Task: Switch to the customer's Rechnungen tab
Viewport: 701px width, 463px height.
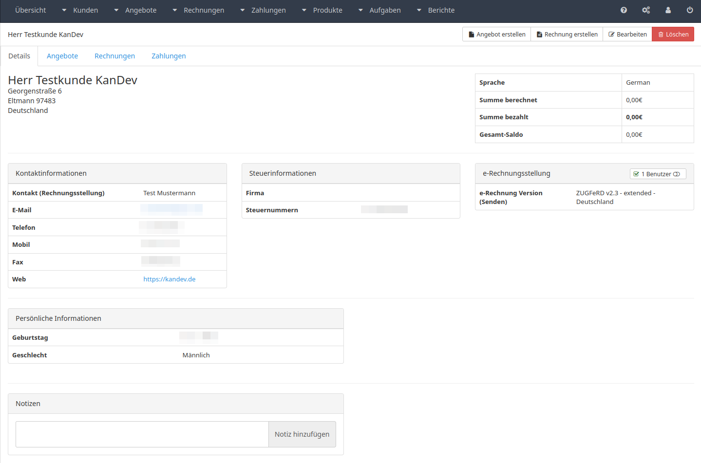Action: click(114, 56)
